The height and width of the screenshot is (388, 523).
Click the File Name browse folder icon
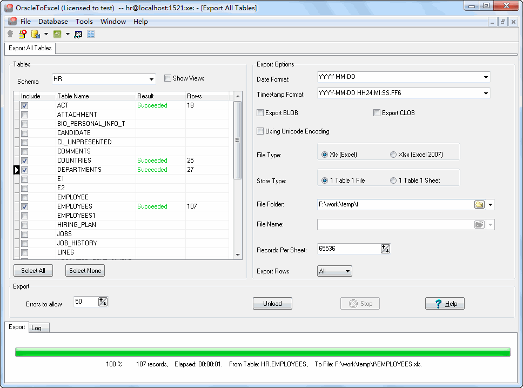[x=479, y=224]
